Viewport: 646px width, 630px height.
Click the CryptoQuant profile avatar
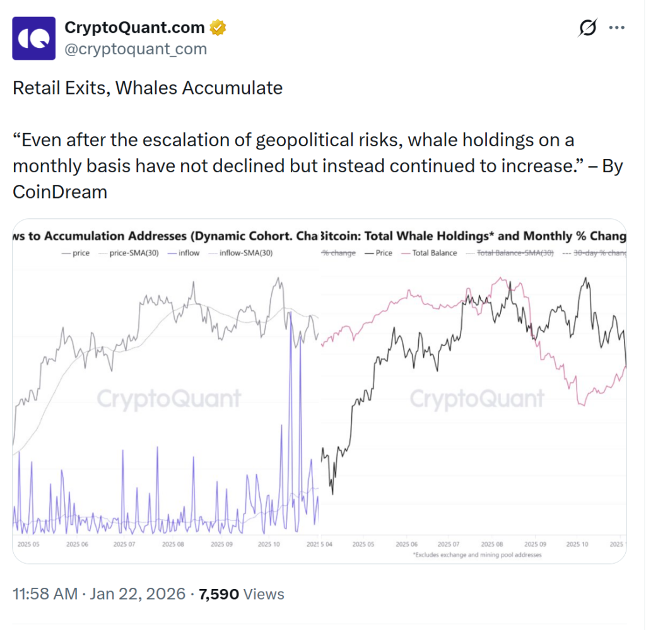pyautogui.click(x=37, y=38)
